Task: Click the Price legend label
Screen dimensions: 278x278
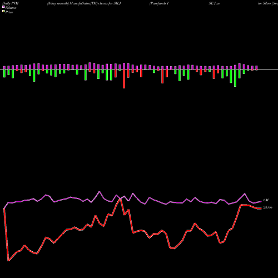Action: 9,12
